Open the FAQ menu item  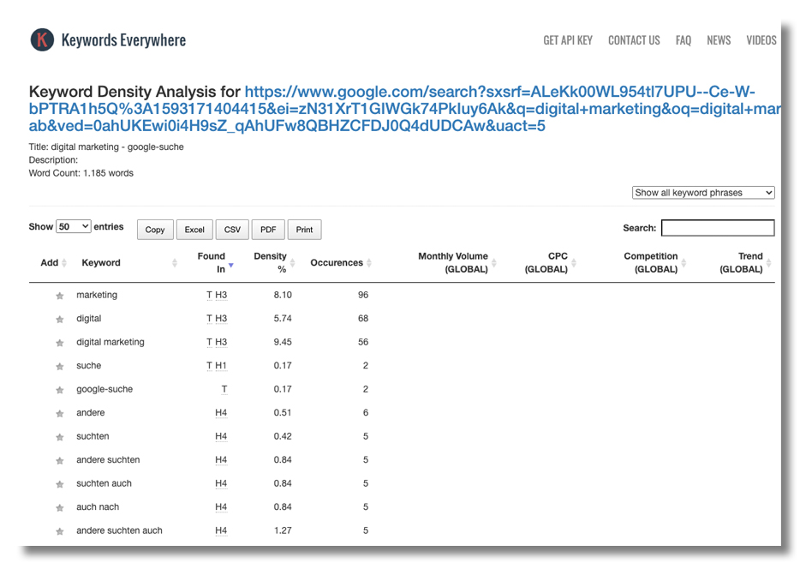click(684, 40)
